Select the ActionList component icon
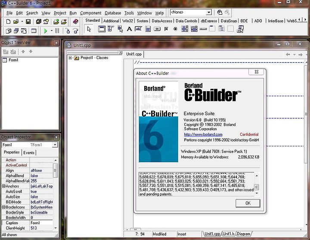The height and width of the screenshot is (240, 310). point(240,29)
